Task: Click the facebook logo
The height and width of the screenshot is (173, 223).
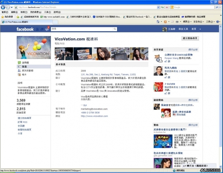Action: point(25,29)
